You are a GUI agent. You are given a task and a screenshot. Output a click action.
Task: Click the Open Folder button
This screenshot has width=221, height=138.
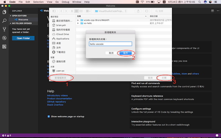point(23,38)
